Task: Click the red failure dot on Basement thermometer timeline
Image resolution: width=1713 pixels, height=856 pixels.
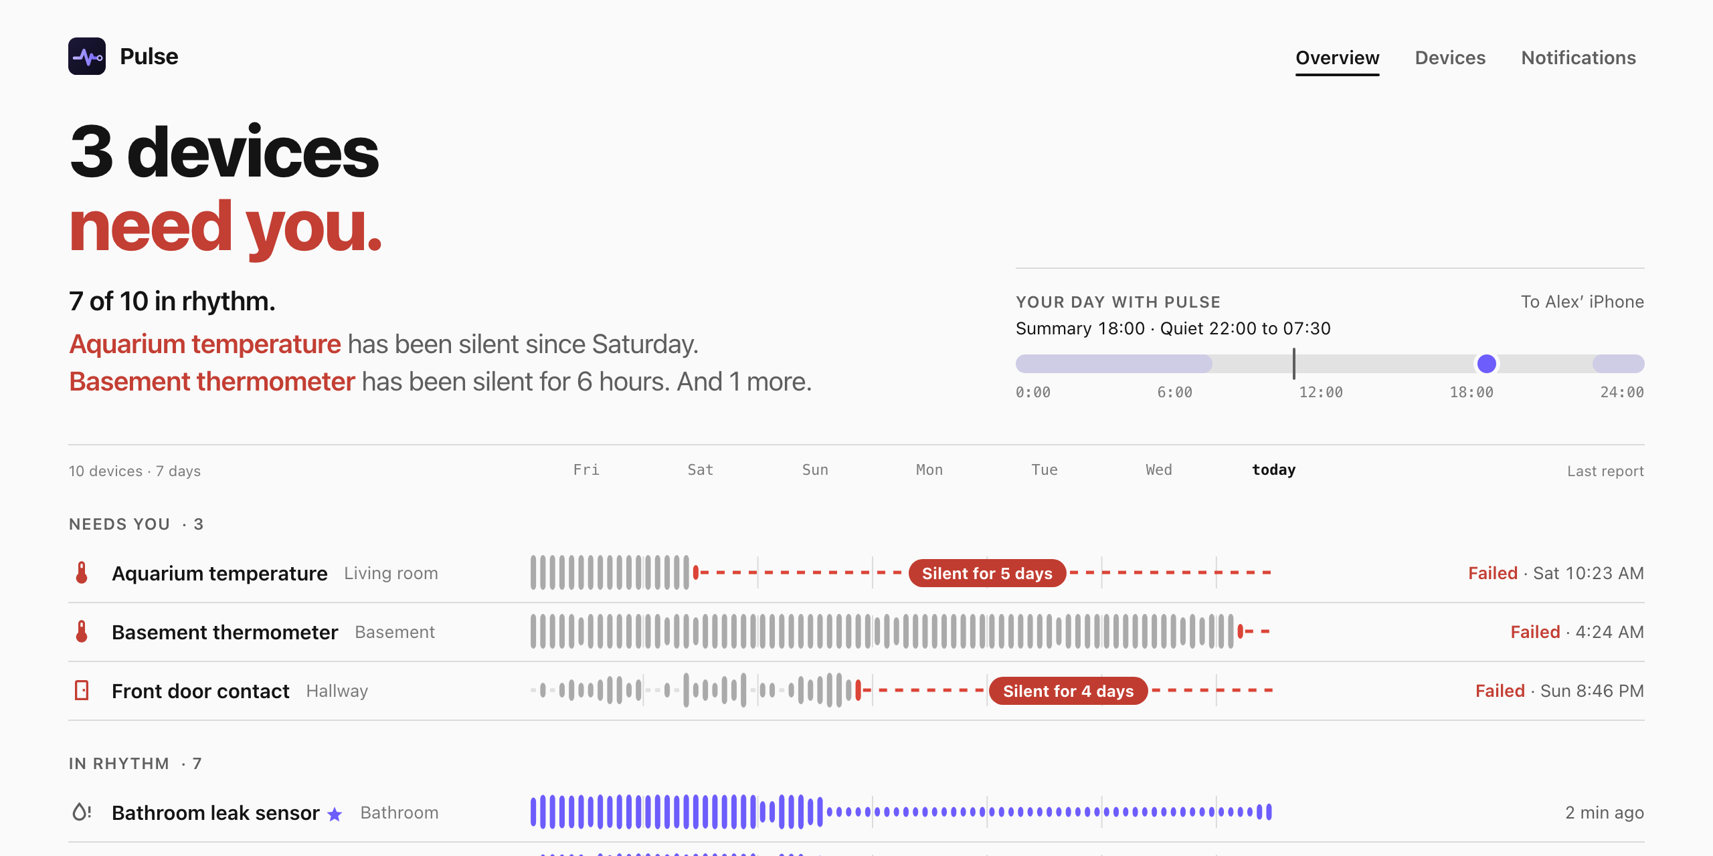Action: pyautogui.click(x=1240, y=631)
